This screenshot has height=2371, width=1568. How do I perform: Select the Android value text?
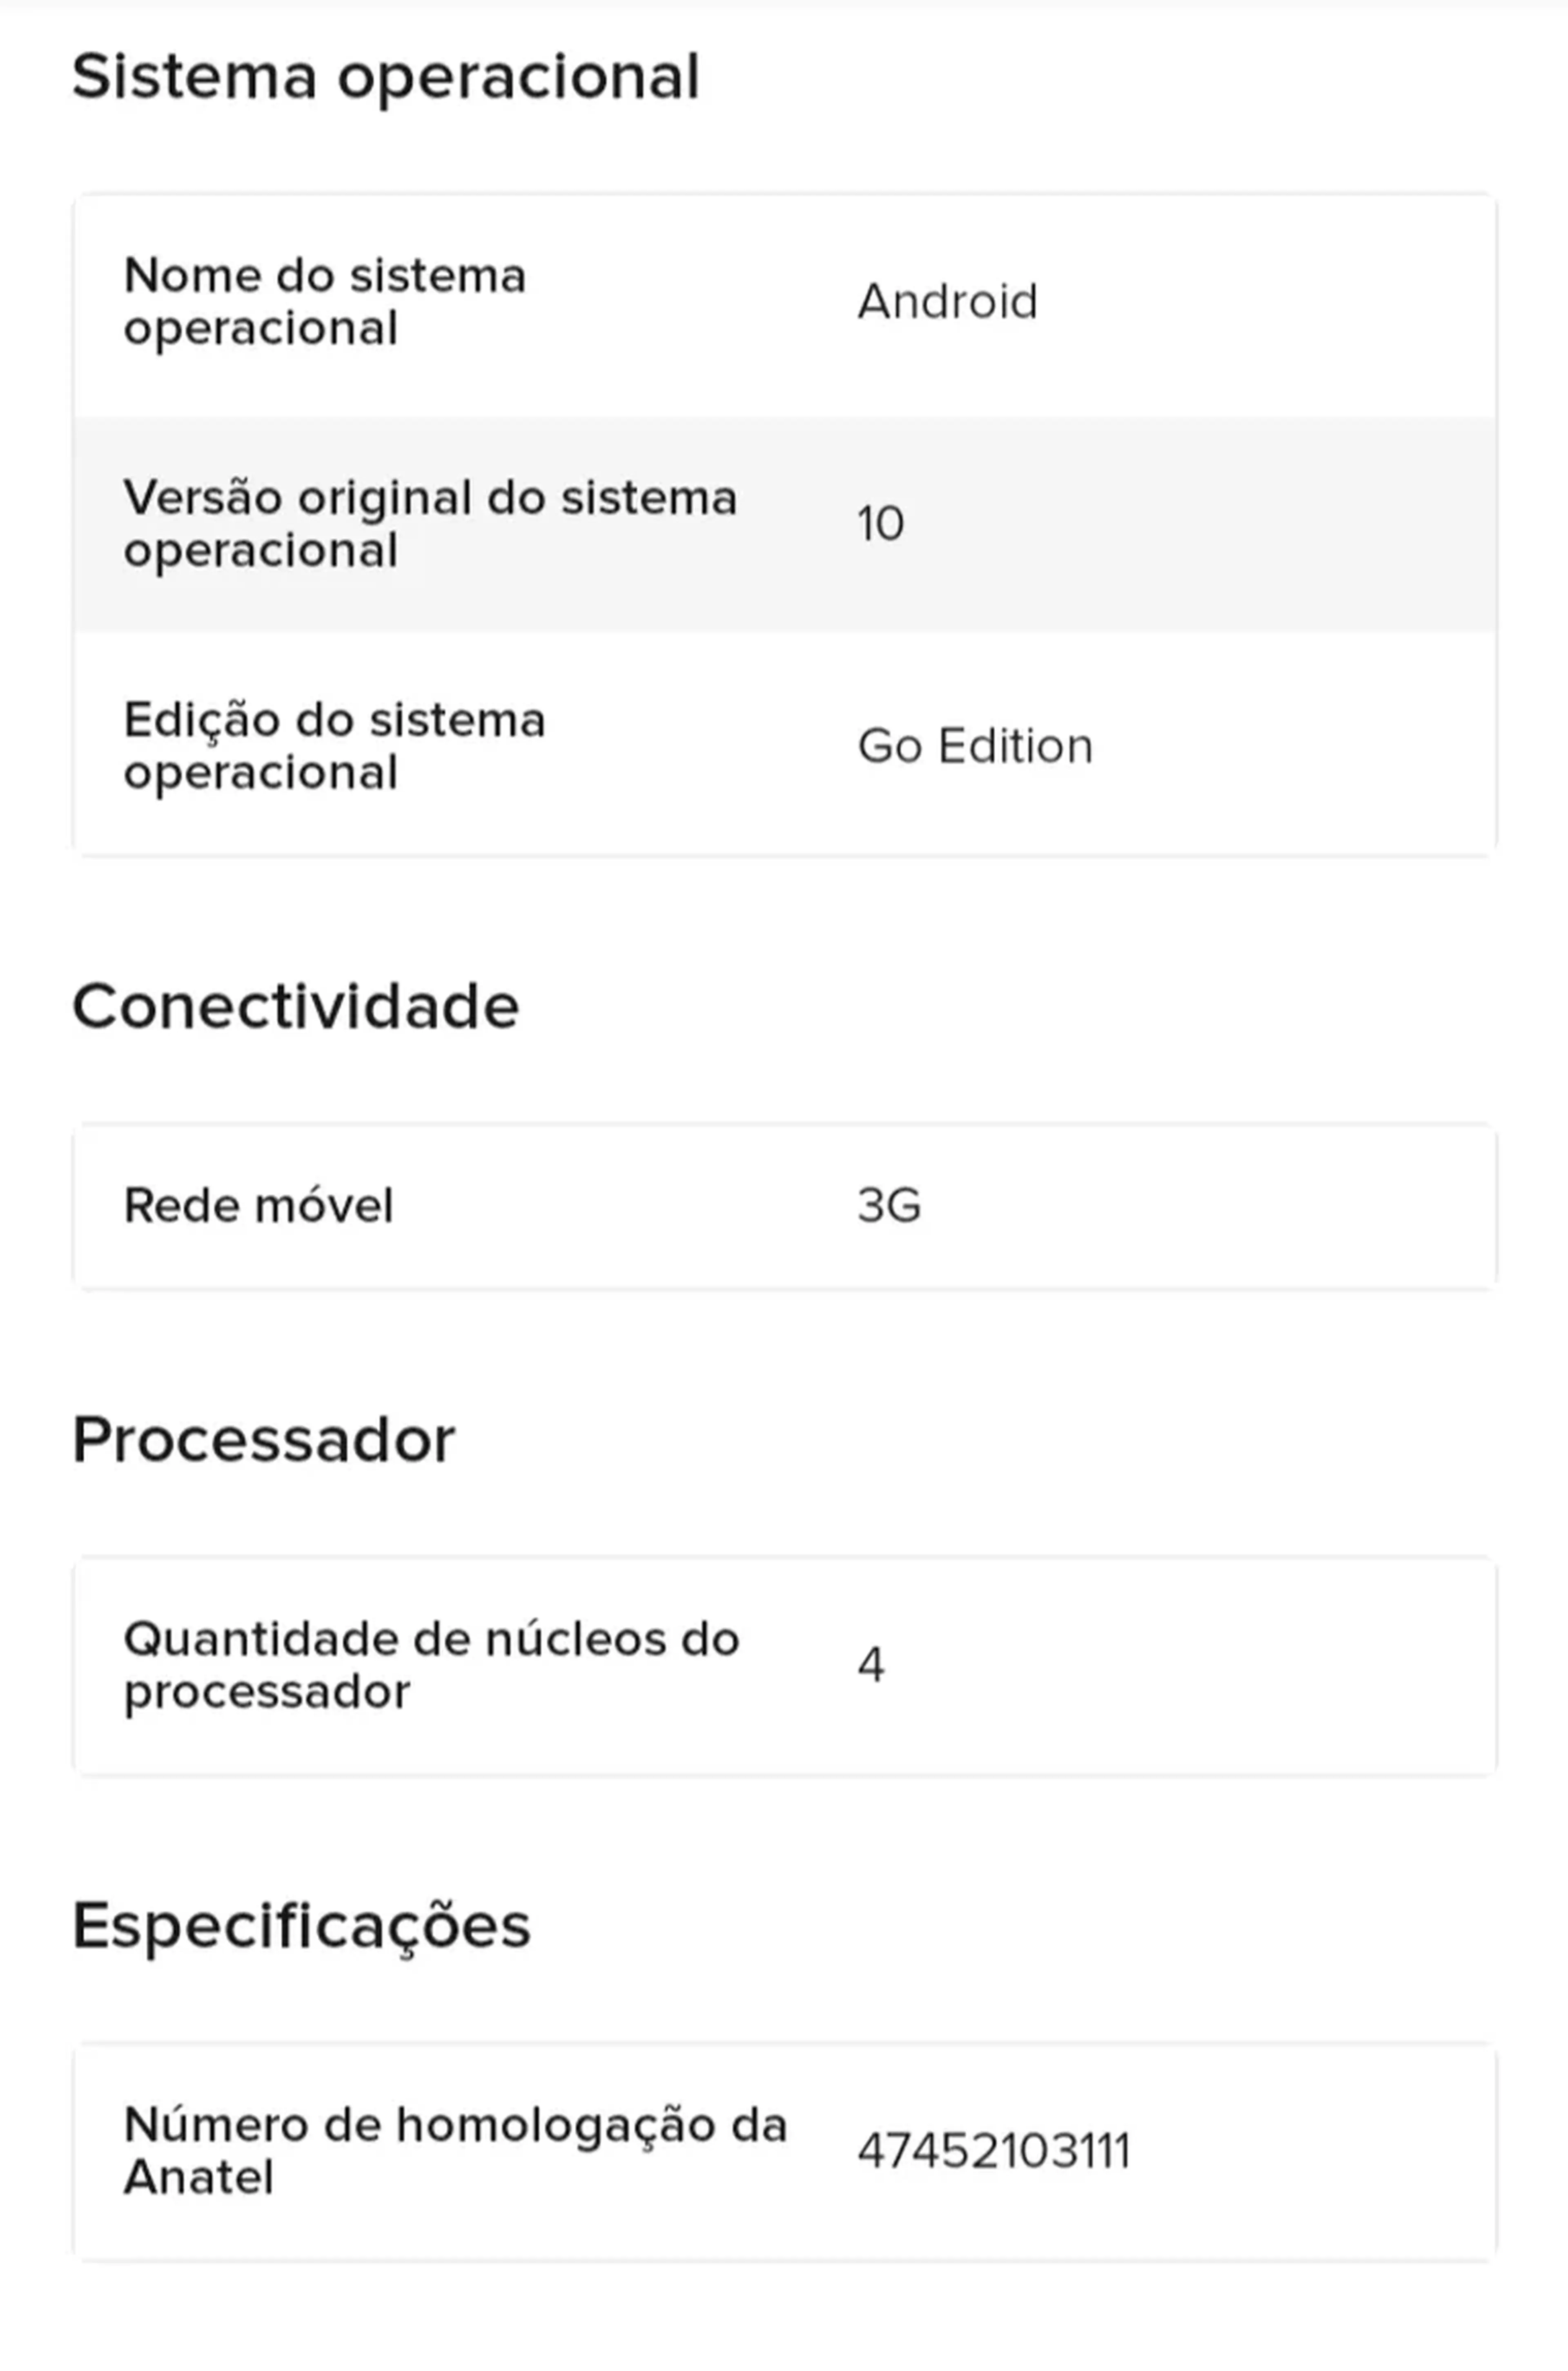point(947,302)
